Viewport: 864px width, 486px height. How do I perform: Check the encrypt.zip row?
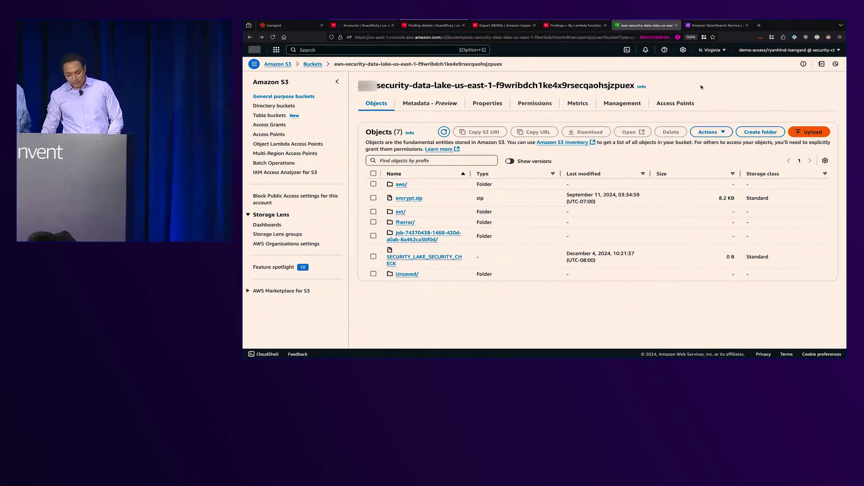coord(373,198)
